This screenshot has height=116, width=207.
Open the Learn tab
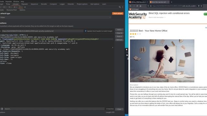(x=104, y=4)
